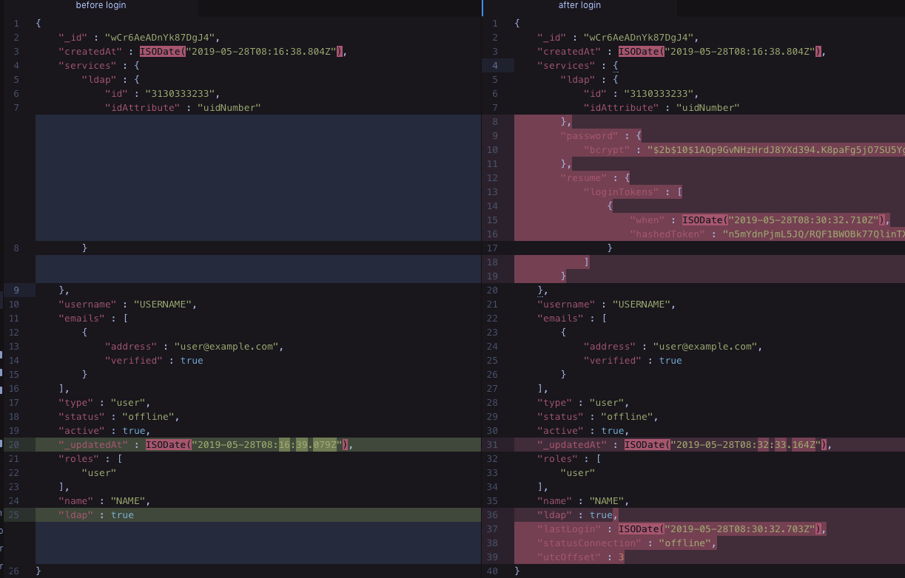Click "when" key in after login pane
Viewport: 905px width, 578px height.
647,220
